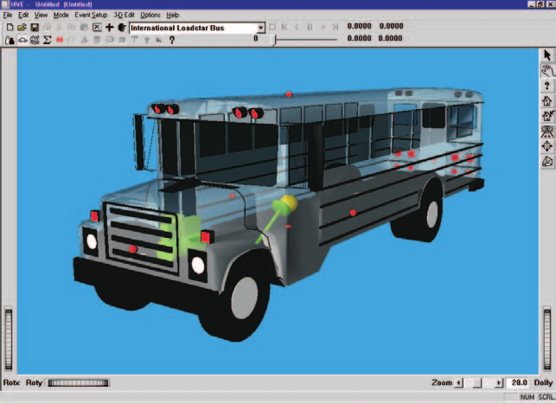556x404 pixels.
Task: Step backward one frame
Action: point(297,27)
